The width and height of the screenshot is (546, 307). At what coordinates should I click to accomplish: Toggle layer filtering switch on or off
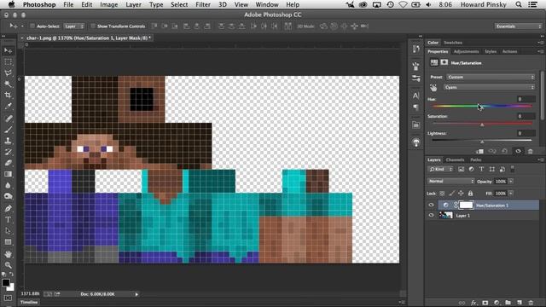[512, 169]
